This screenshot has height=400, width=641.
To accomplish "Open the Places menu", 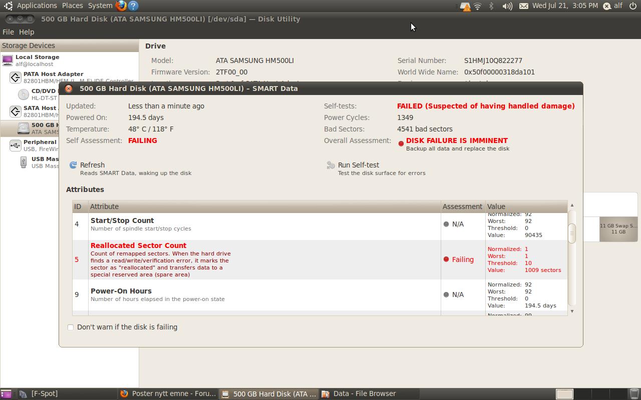I will (73, 5).
